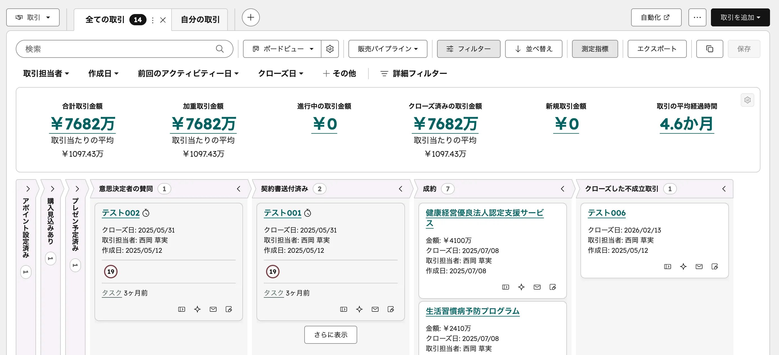Click the clone view icon next to エクスポート
Image resolution: width=779 pixels, height=355 pixels.
coord(710,49)
